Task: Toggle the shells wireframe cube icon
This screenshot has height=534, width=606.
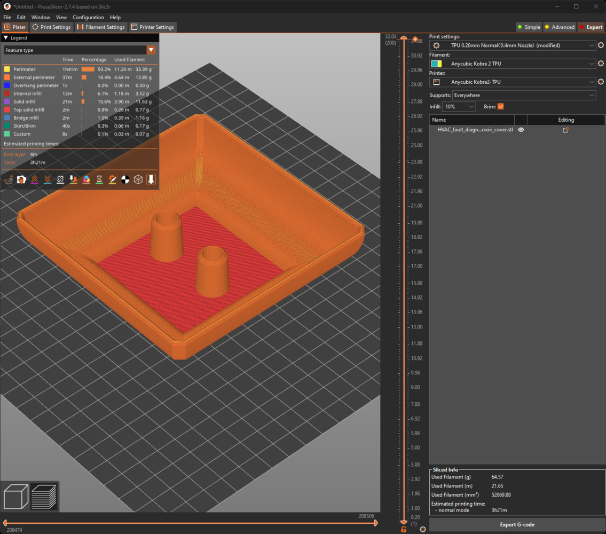Action: click(x=138, y=180)
